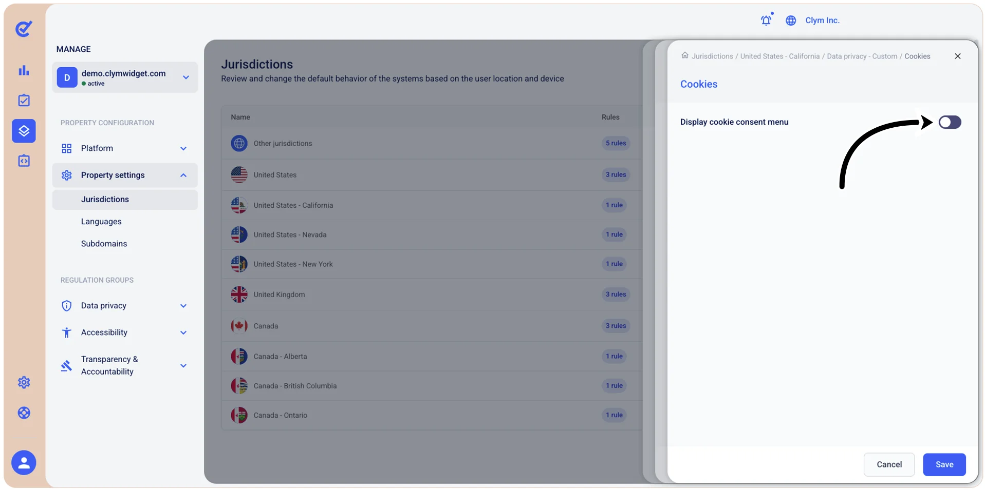Open the code embed sidebar icon
Viewport: 985px width, 490px height.
24,161
